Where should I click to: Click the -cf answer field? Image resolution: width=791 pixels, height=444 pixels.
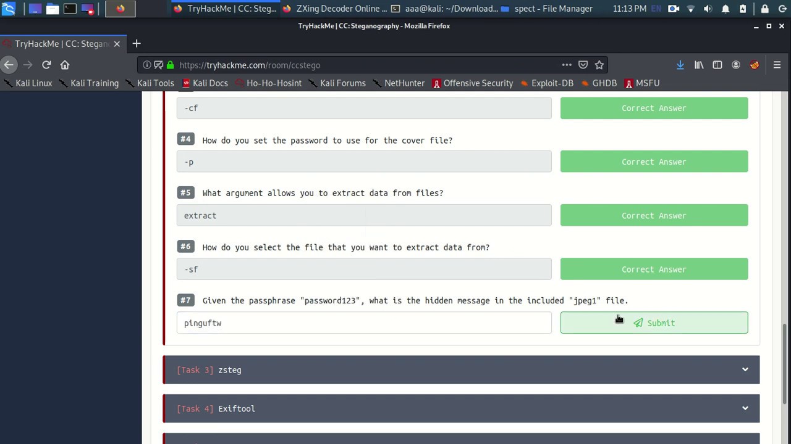[x=364, y=108]
